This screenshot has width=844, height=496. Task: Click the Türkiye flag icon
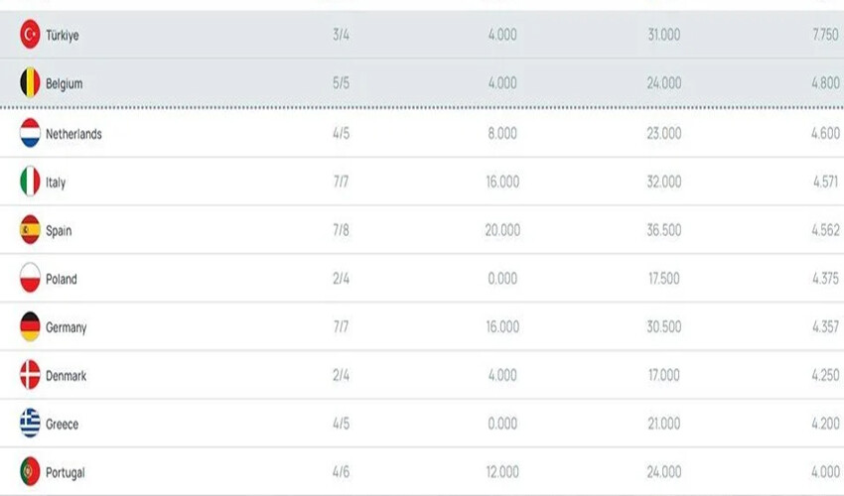[30, 36]
